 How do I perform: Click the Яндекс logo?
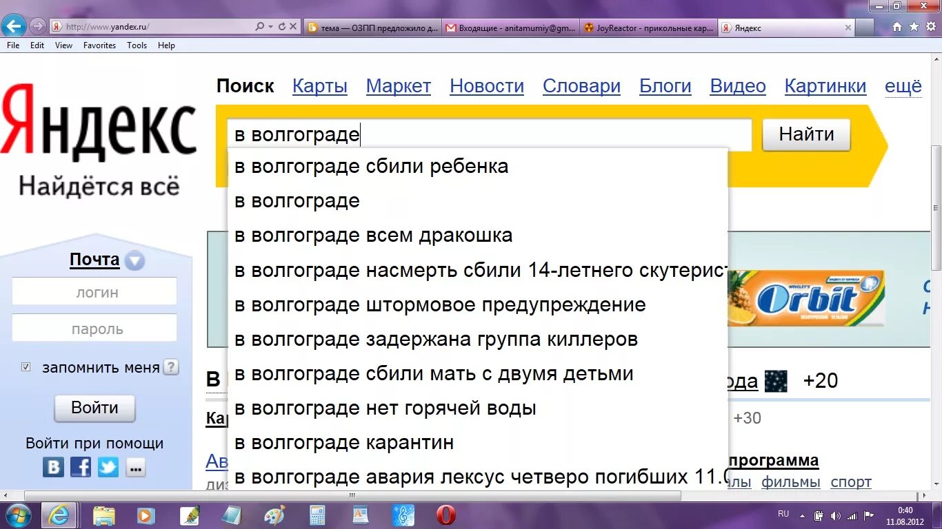[x=99, y=123]
